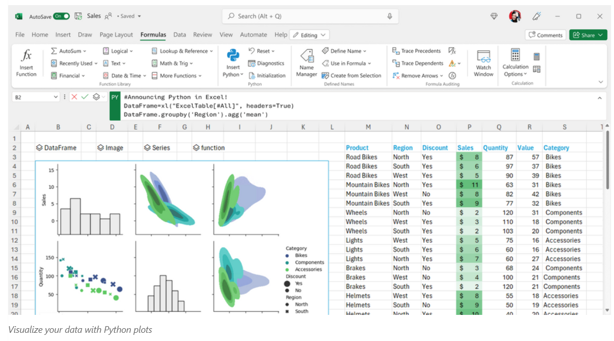The width and height of the screenshot is (614, 341).
Task: Click the Show Formulas icon
Action: coord(452,51)
